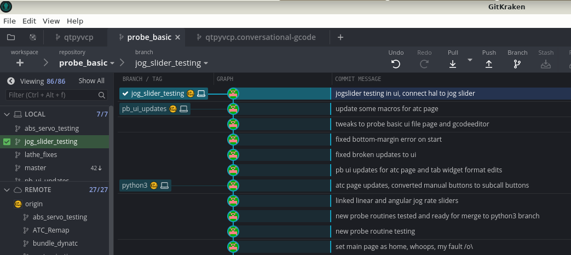Open a new tab with the plus icon

pyautogui.click(x=340, y=37)
